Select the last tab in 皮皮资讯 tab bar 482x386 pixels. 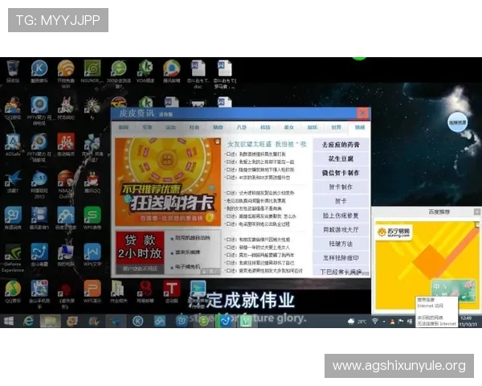[360, 127]
